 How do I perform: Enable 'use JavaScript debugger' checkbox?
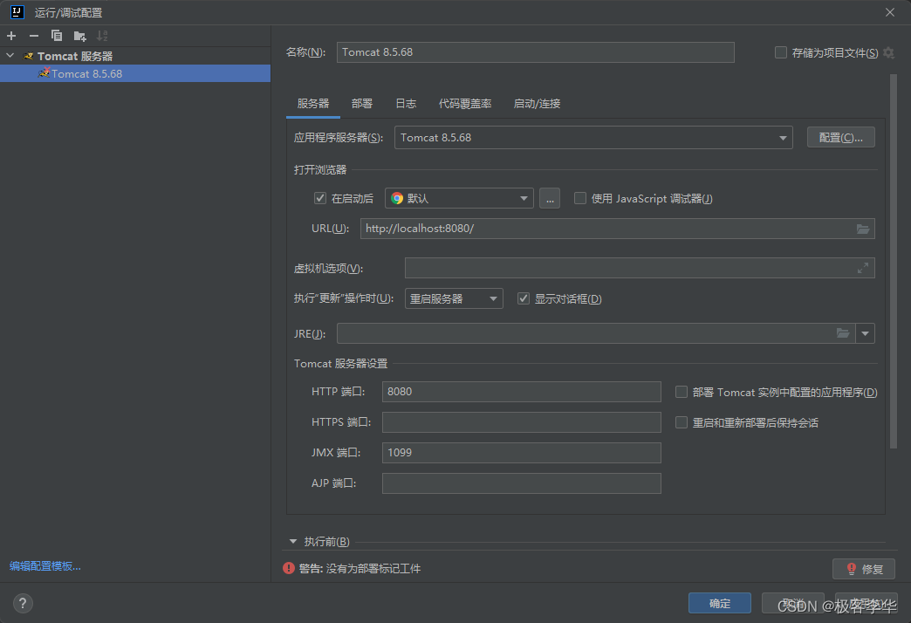[579, 198]
